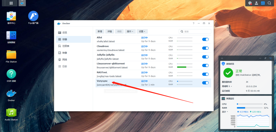Open the 日志 log section

(73, 66)
